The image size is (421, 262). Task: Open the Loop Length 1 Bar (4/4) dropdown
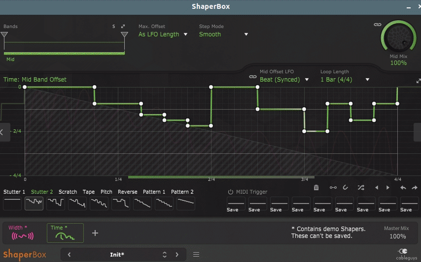pyautogui.click(x=345, y=80)
